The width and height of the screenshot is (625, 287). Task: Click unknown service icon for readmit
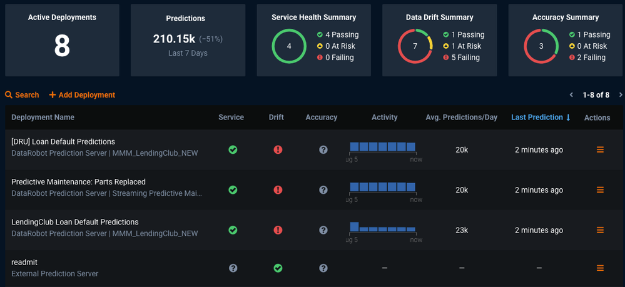point(233,268)
